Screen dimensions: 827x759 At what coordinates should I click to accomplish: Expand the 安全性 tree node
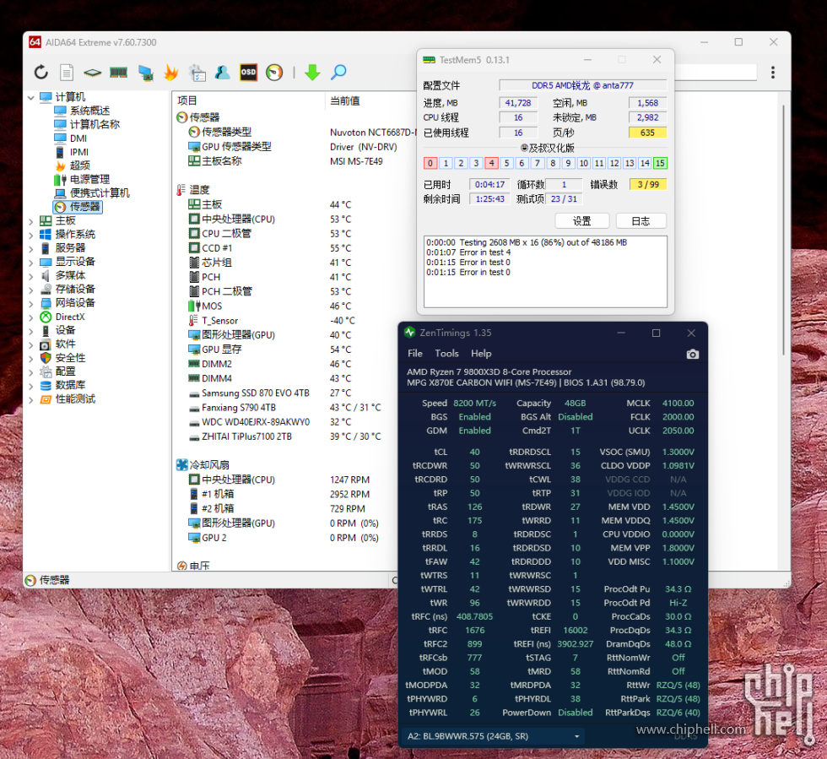[31, 359]
